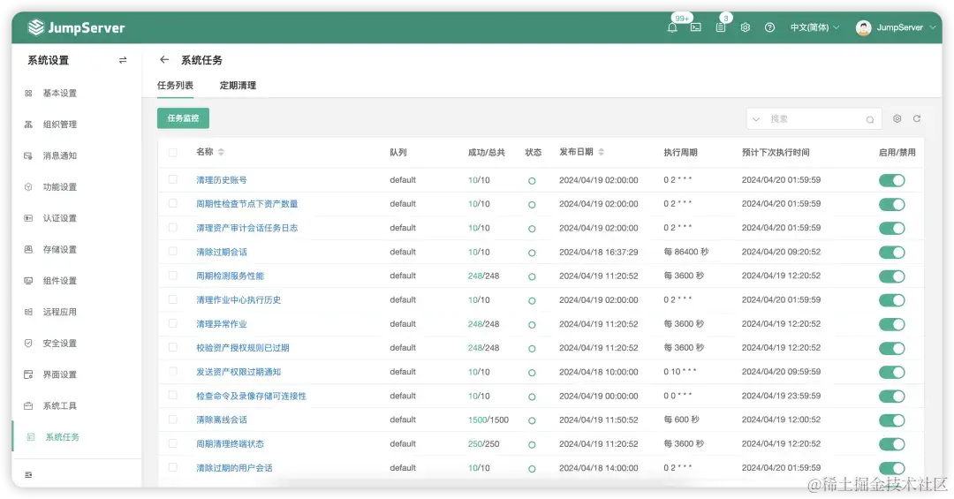Open the 中文(简体) language dropdown
Image resolution: width=954 pixels, height=499 pixels.
(814, 27)
